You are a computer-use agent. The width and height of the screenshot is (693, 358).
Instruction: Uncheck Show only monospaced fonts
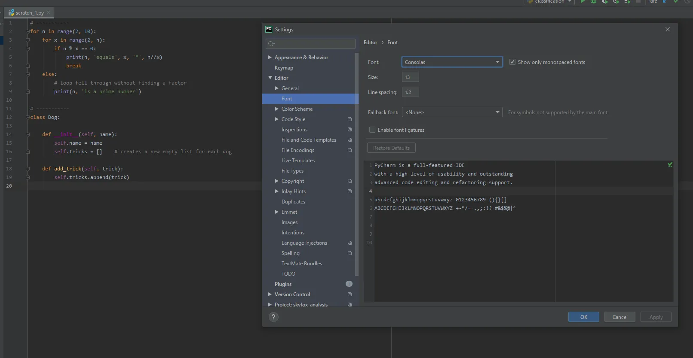[512, 62]
